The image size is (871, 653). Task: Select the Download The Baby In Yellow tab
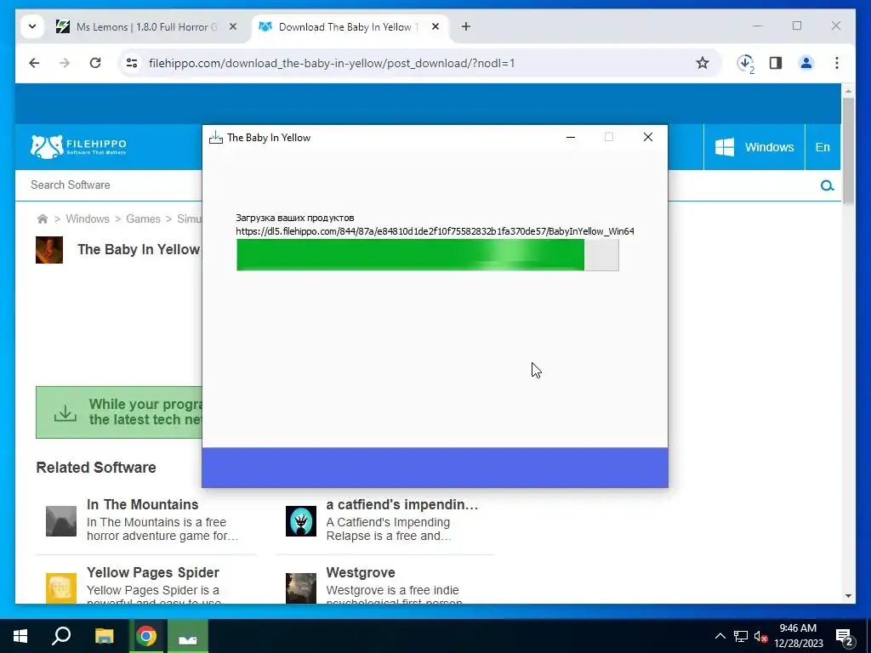tap(347, 26)
